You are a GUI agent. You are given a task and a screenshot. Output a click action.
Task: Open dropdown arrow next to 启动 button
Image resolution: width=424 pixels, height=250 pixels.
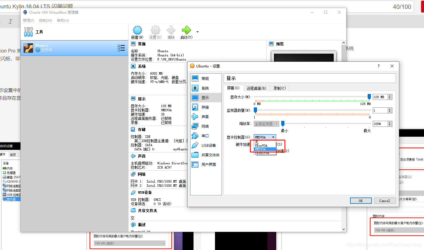click(x=197, y=32)
